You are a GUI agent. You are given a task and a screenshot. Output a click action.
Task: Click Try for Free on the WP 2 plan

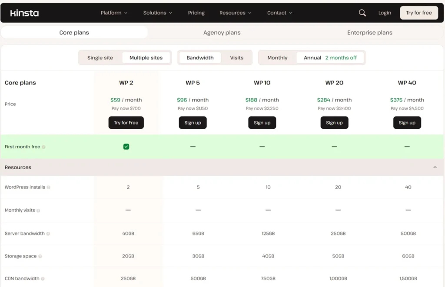pyautogui.click(x=126, y=123)
